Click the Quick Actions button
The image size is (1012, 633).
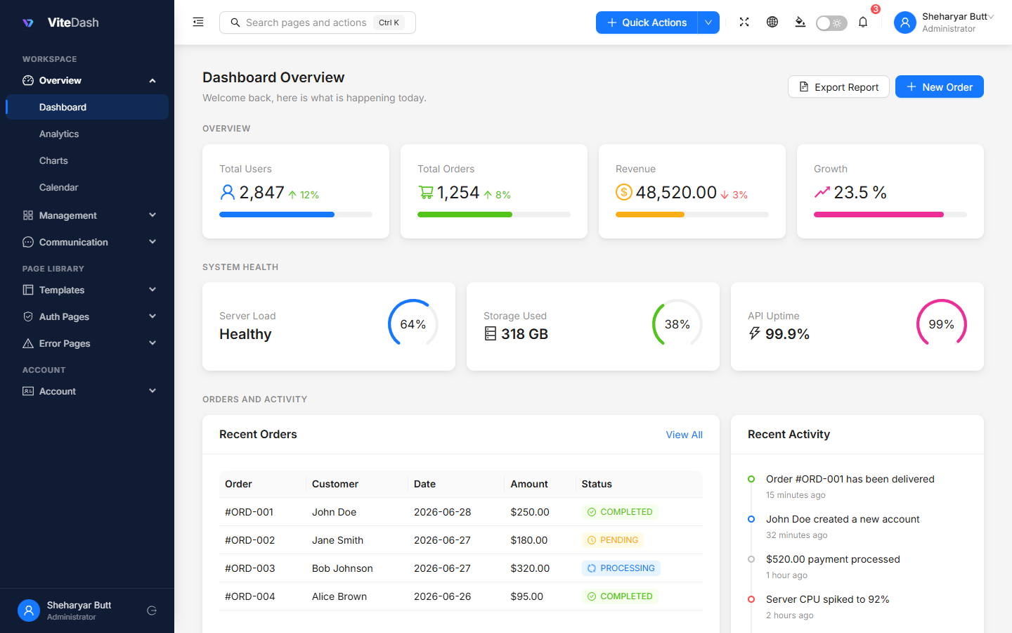(647, 23)
